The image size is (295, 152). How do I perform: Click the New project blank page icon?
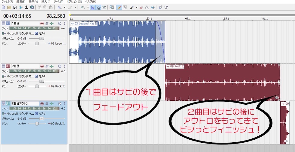[3, 7]
